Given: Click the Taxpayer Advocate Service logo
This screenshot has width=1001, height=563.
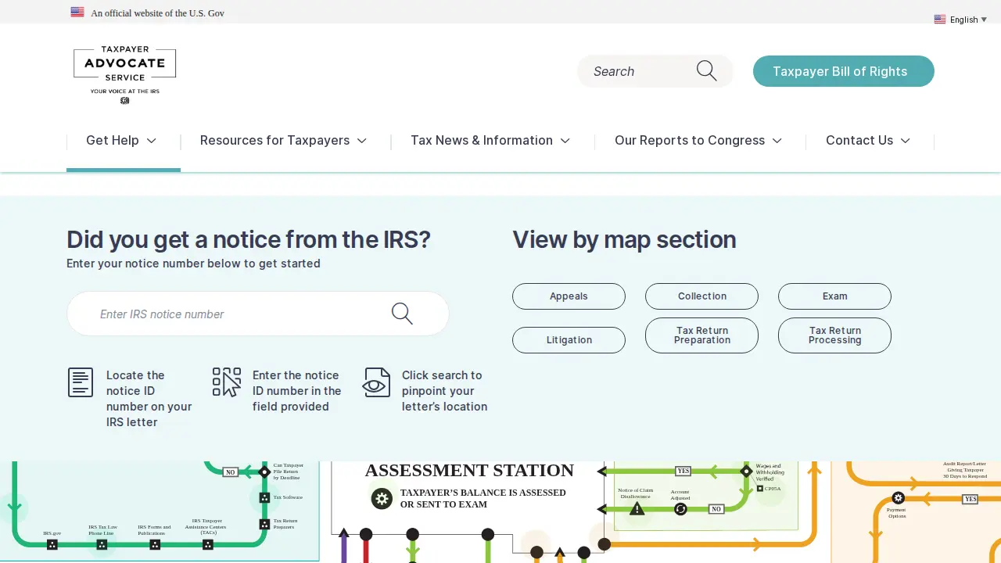Looking at the screenshot, I should (124, 75).
